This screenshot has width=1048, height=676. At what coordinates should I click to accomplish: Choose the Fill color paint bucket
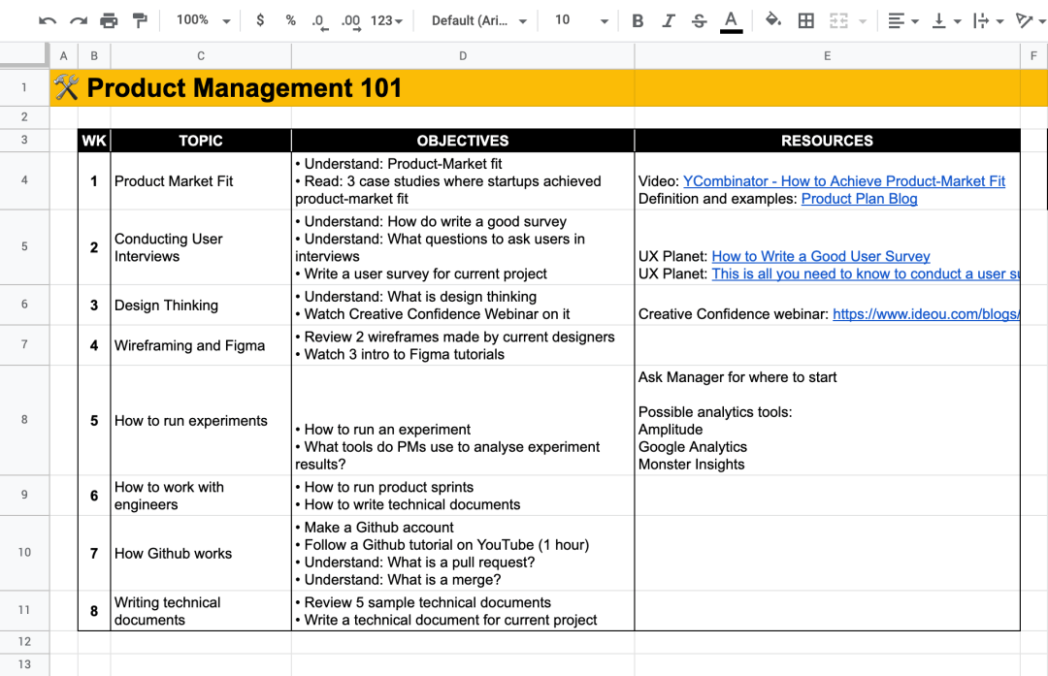(x=773, y=20)
